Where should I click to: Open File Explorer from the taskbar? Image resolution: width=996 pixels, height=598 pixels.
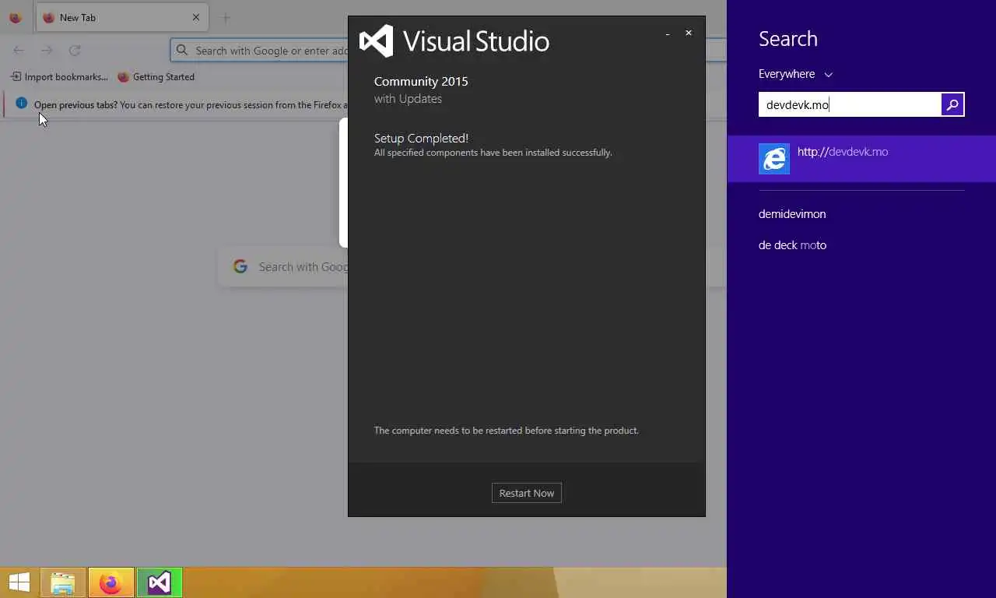click(62, 582)
